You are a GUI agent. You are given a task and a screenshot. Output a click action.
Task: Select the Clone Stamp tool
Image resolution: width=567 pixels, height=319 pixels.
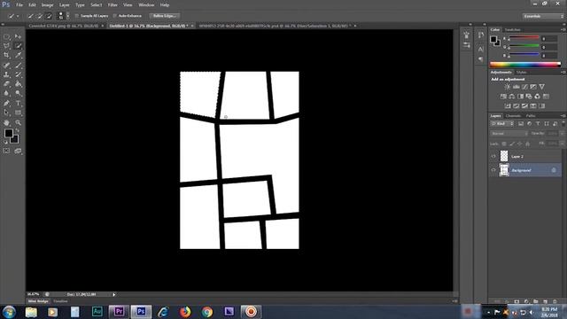6,74
